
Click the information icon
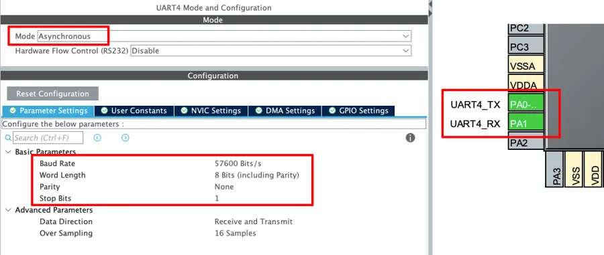point(410,138)
